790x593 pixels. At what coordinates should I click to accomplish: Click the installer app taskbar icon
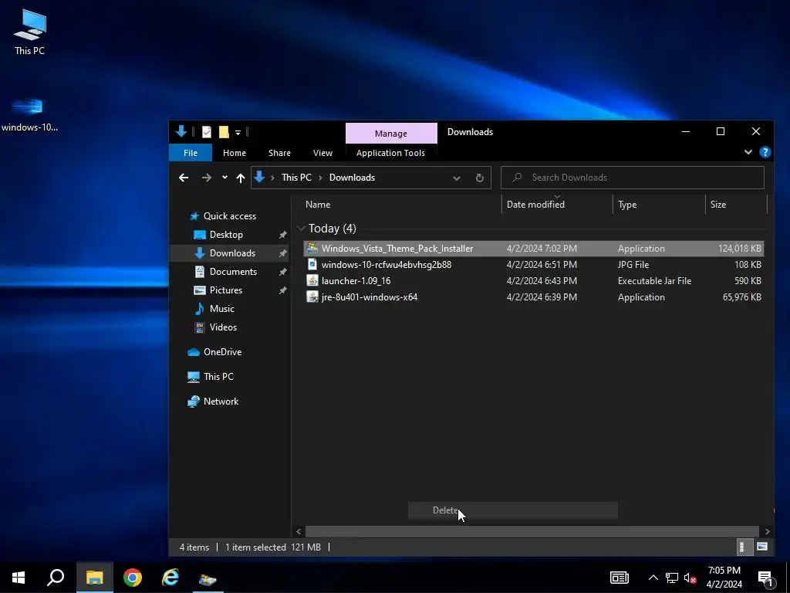tap(208, 578)
